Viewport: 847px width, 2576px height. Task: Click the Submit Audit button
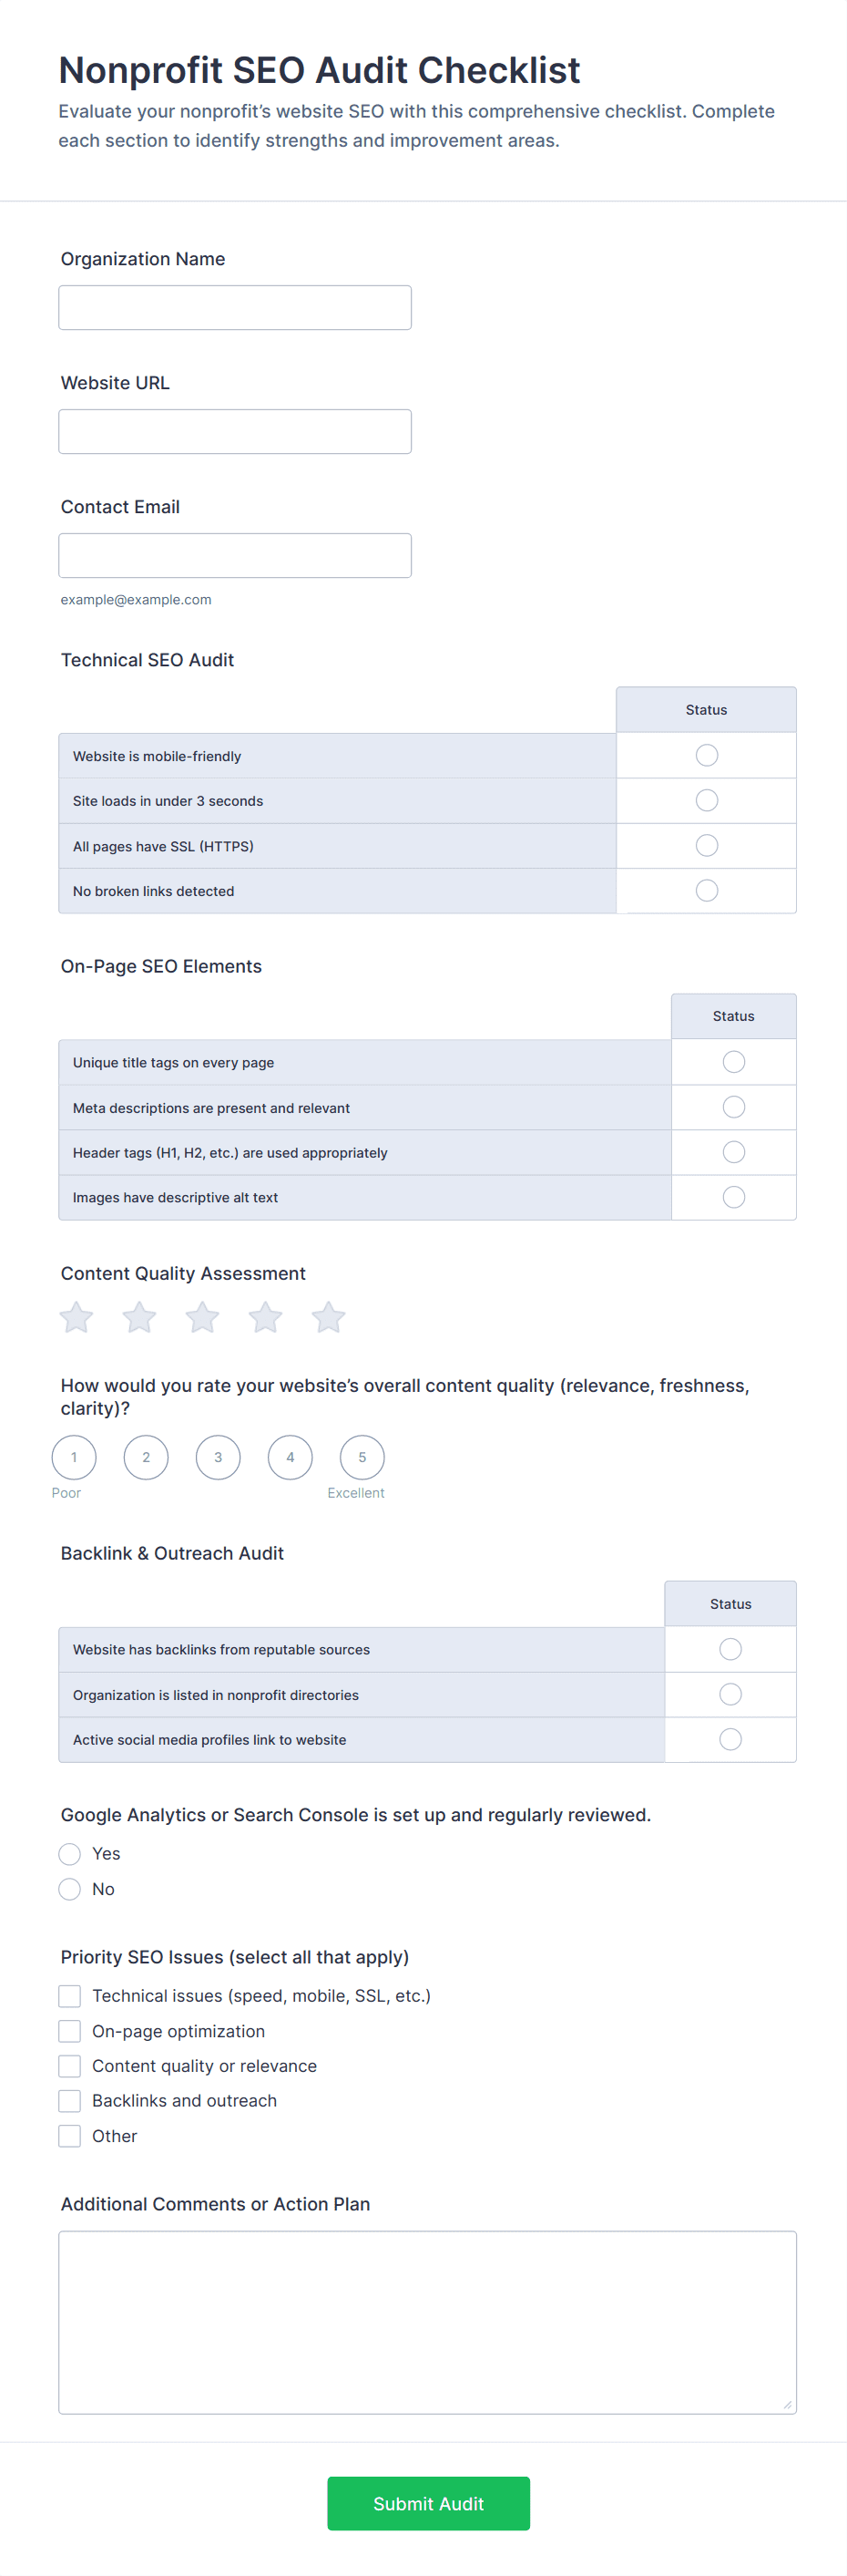428,2503
